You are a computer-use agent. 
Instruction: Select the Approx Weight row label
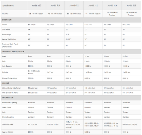pos(8,132)
